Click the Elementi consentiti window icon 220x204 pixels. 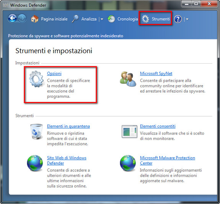129,132
